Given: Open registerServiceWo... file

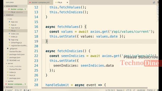Looking at the screenshot, I should click(x=19, y=45).
